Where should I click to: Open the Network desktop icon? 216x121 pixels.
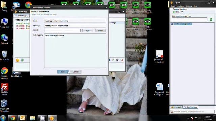point(4,39)
